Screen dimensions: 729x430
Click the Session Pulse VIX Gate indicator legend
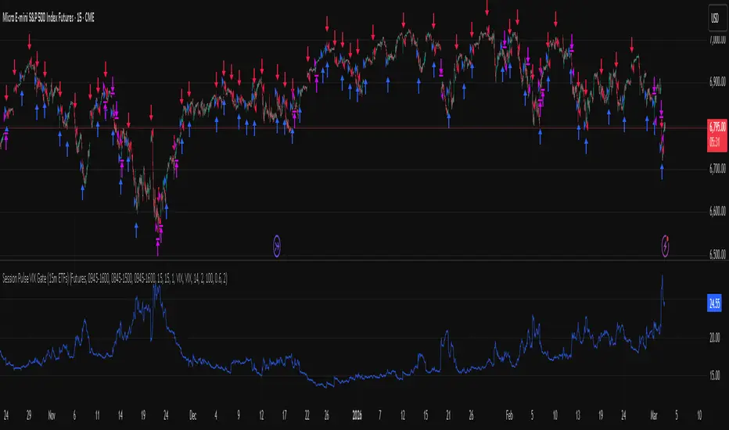(x=115, y=278)
